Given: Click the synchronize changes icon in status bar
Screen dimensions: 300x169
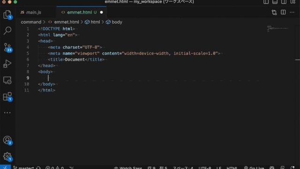Looking at the screenshot, I should pyautogui.click(x=38, y=168).
